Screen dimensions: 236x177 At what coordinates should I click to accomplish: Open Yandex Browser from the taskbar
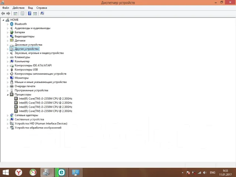tap(18, 173)
